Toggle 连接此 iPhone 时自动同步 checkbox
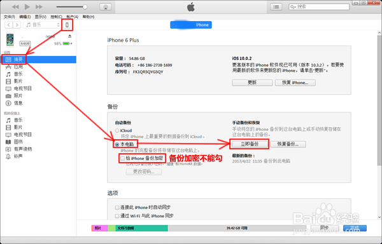This screenshot has width=382, height=244. click(x=117, y=208)
